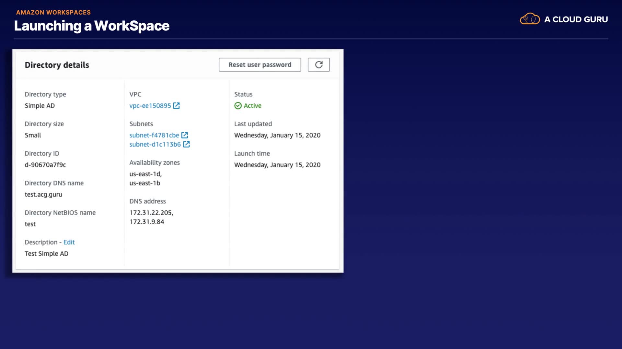This screenshot has width=622, height=349.
Task: Click external link icon next to subnet-d1c113b6
Action: click(x=186, y=144)
